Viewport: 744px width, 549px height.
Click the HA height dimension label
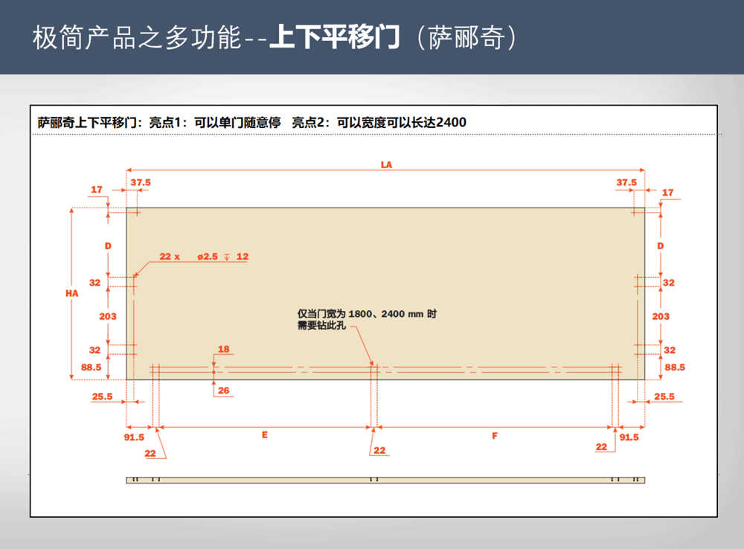coord(71,294)
